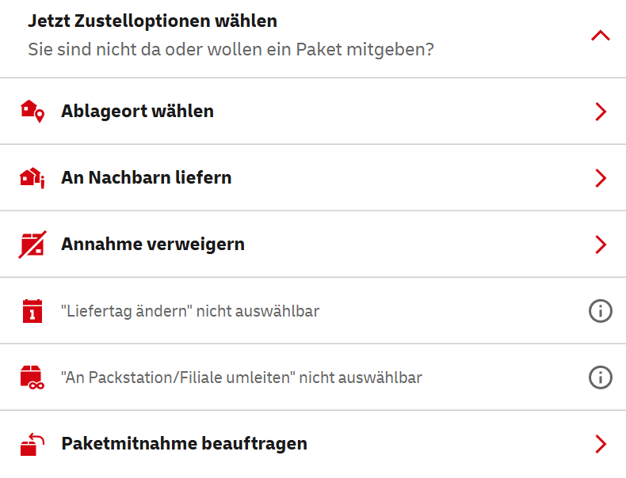The width and height of the screenshot is (626, 478).
Task: Open 'Ablageort wählen' option label
Action: click(137, 112)
